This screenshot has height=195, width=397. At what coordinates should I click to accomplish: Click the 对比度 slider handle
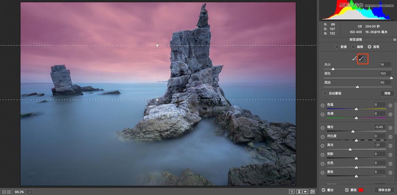[356, 140]
